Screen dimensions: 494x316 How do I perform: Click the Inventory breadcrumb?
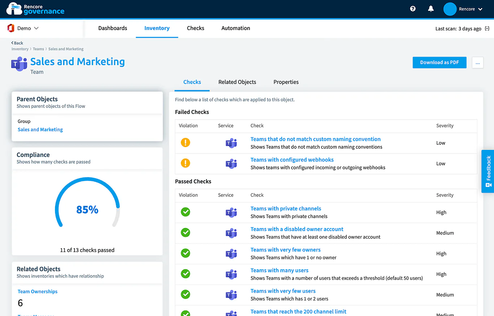[20, 49]
